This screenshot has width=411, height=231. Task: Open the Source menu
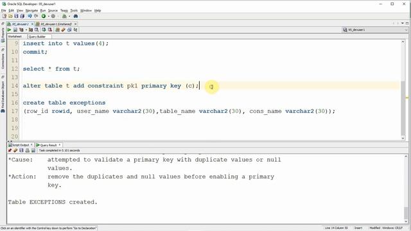click(x=53, y=10)
